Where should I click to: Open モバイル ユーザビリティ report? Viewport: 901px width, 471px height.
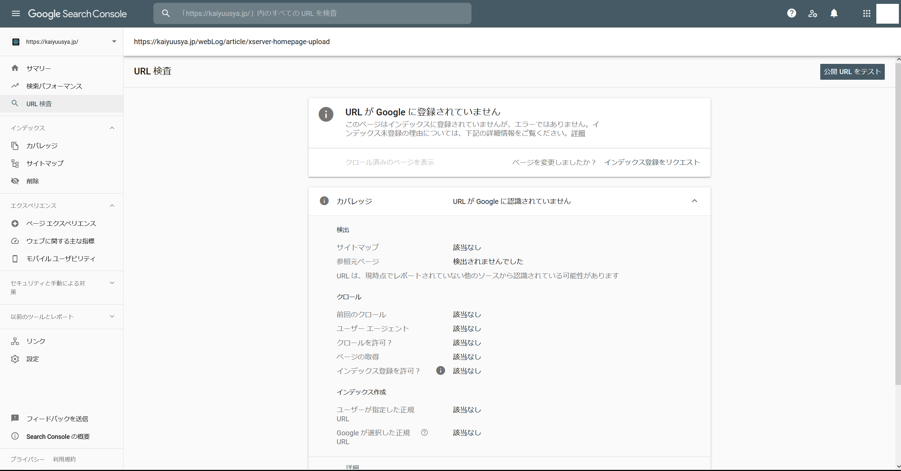pos(62,259)
